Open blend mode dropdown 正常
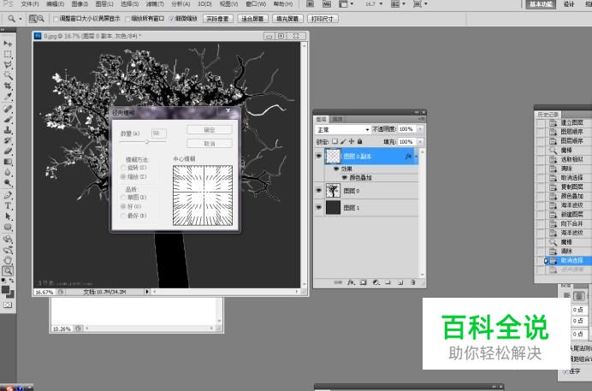 point(342,129)
